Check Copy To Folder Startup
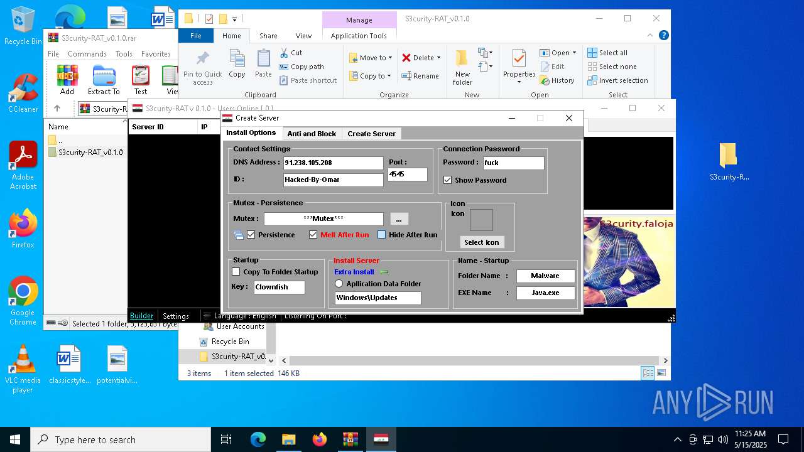The height and width of the screenshot is (452, 804). tap(236, 272)
